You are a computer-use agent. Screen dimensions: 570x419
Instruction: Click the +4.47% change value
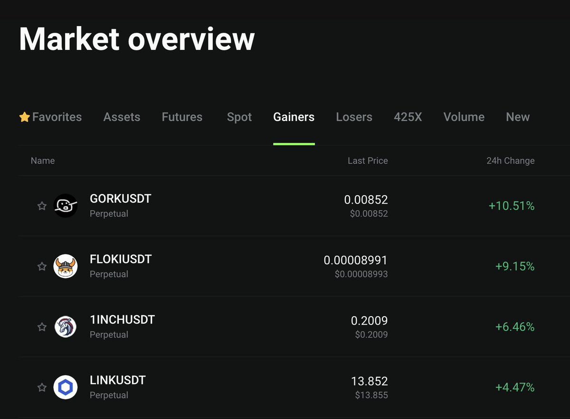515,388
